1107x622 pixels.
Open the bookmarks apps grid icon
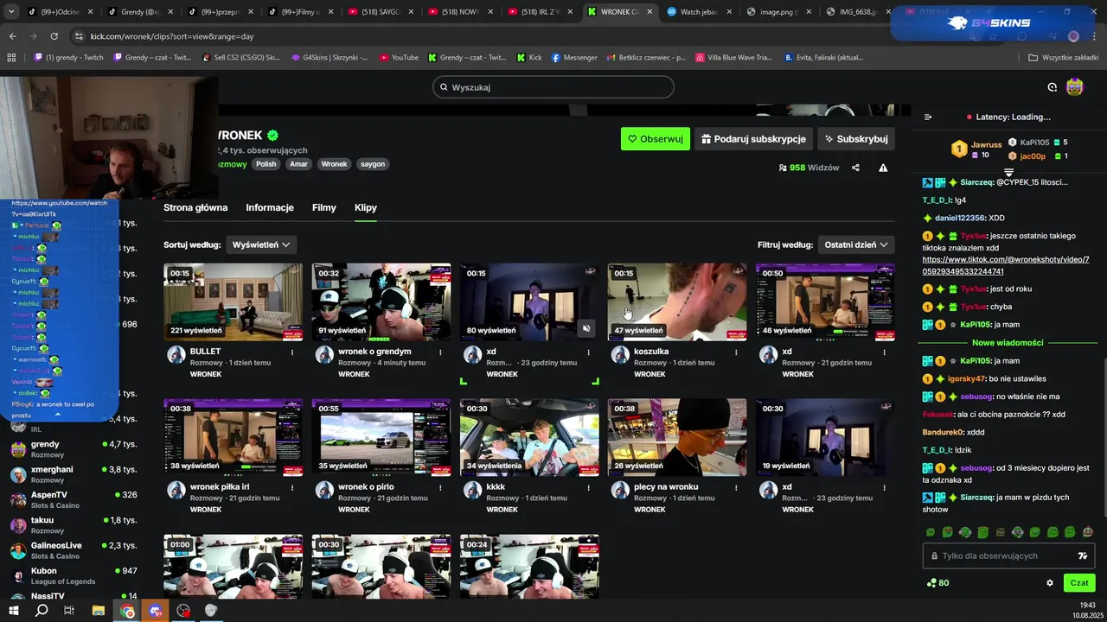coord(11,58)
